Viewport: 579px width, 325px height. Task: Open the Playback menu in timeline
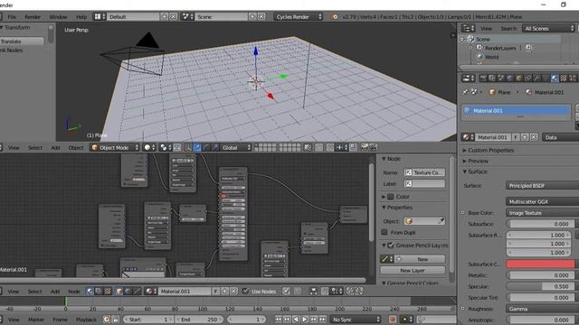86,320
